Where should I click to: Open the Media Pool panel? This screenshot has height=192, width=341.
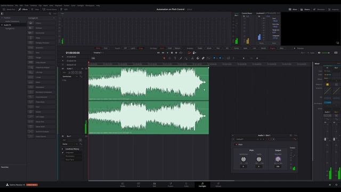pos(9,10)
